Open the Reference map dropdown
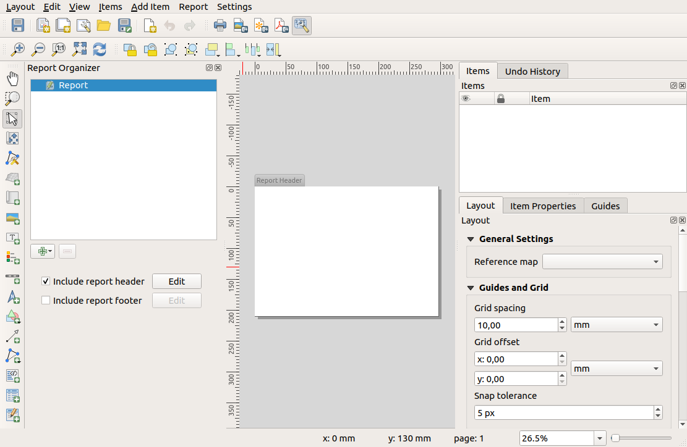 click(x=602, y=262)
